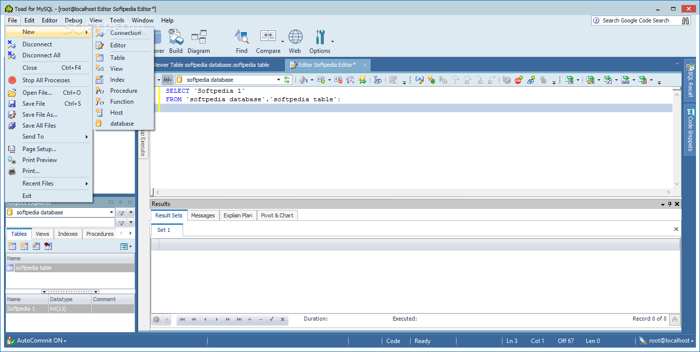The height and width of the screenshot is (352, 700).
Task: Toggle the (x)= variables button
Action: tap(167, 80)
